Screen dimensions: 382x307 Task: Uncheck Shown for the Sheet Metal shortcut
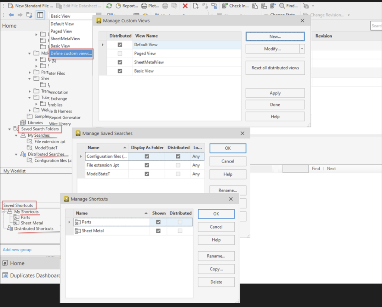point(159,230)
